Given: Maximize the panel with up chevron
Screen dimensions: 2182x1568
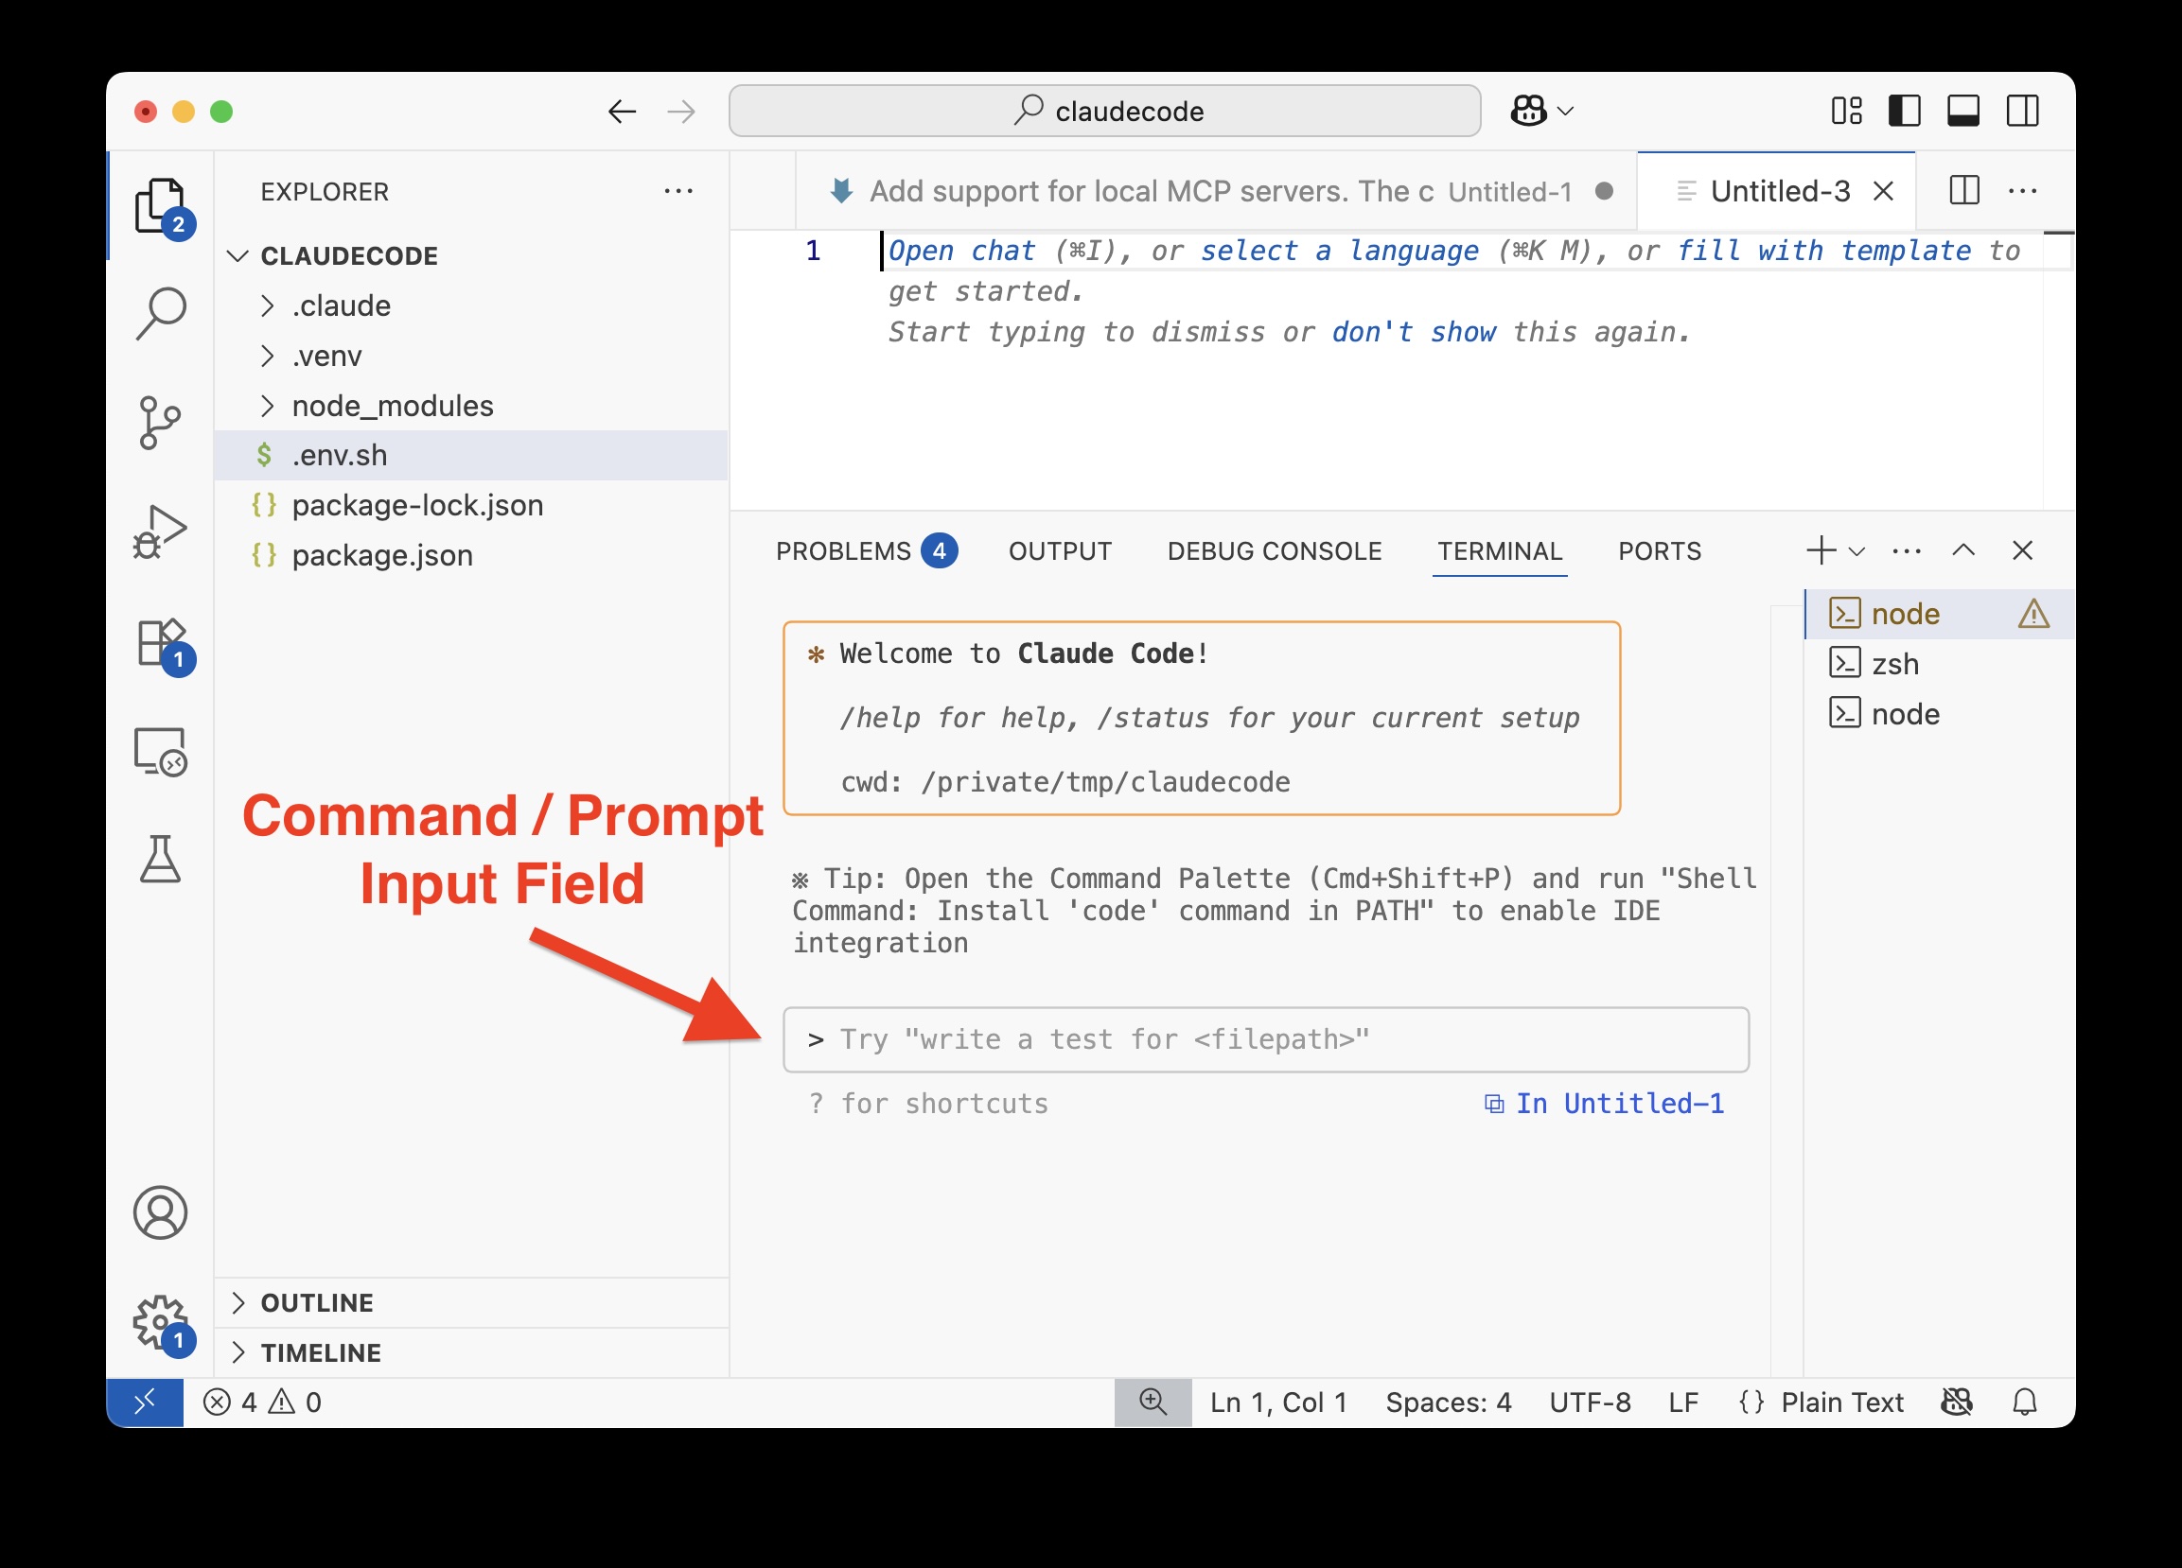Looking at the screenshot, I should click(x=1963, y=550).
